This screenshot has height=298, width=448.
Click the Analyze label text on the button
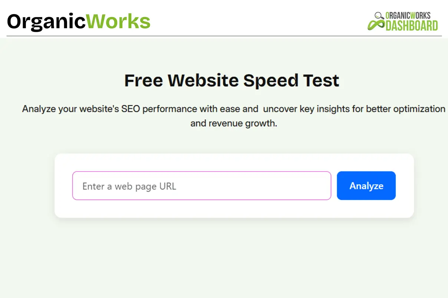pos(366,186)
